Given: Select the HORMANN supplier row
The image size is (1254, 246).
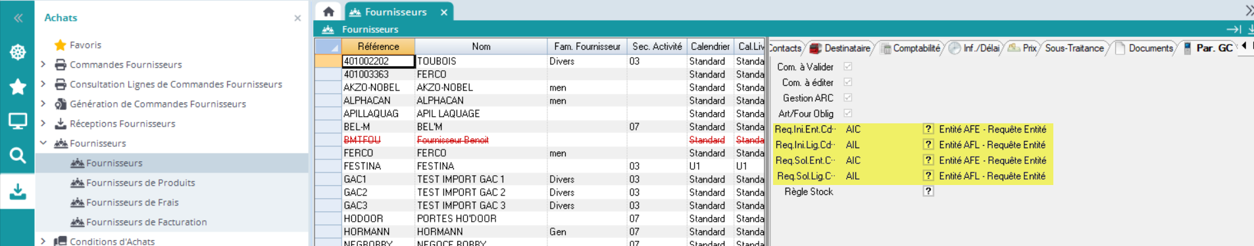Looking at the screenshot, I should 539,232.
